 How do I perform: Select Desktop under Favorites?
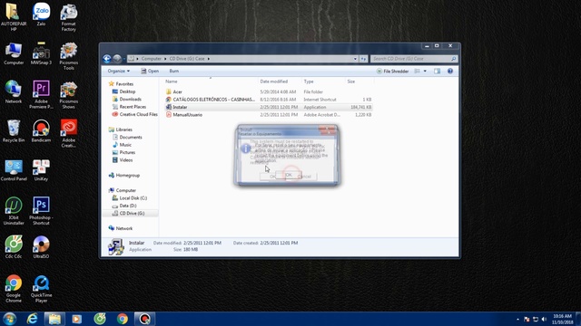124,91
